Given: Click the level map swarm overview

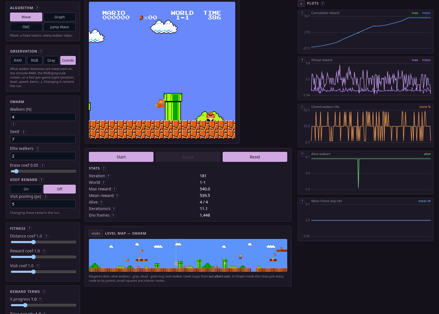Looking at the screenshot, I should click(x=188, y=255).
